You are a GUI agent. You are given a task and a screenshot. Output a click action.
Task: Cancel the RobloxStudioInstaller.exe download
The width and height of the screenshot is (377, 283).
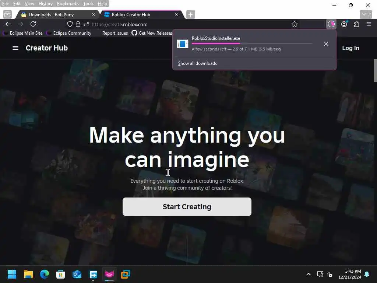tap(326, 44)
